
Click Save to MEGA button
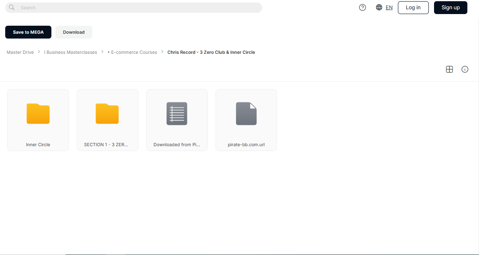(x=28, y=32)
